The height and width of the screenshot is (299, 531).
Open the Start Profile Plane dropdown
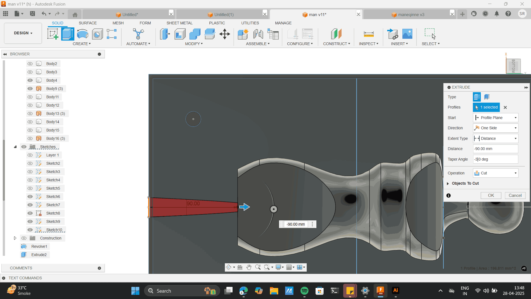(495, 118)
